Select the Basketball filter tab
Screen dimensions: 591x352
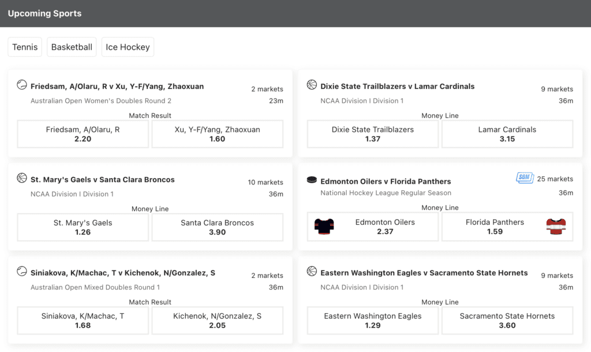[72, 47]
